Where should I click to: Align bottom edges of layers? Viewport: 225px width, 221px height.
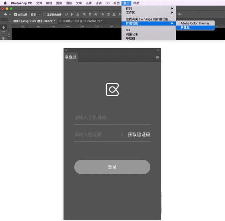(78, 14)
